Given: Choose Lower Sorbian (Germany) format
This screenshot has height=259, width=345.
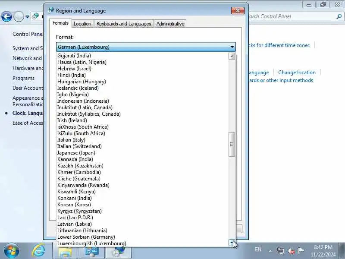Looking at the screenshot, I should pos(143,237).
